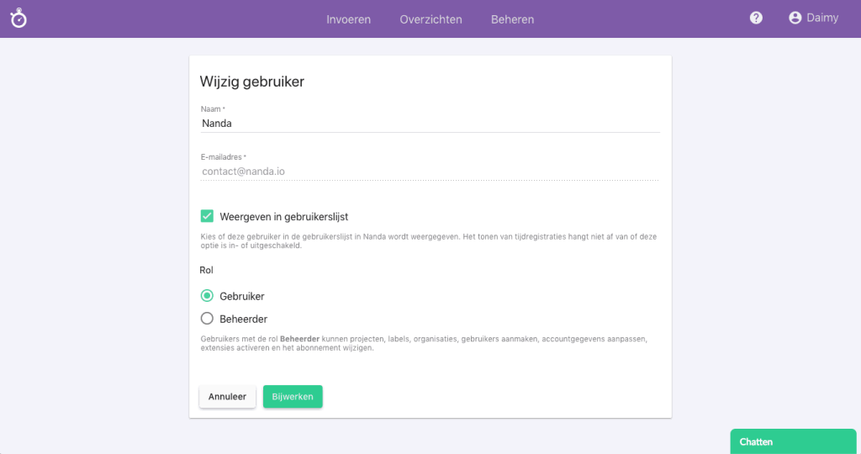Image resolution: width=861 pixels, height=454 pixels.
Task: Click the 'Rol' section label
Action: click(x=206, y=271)
